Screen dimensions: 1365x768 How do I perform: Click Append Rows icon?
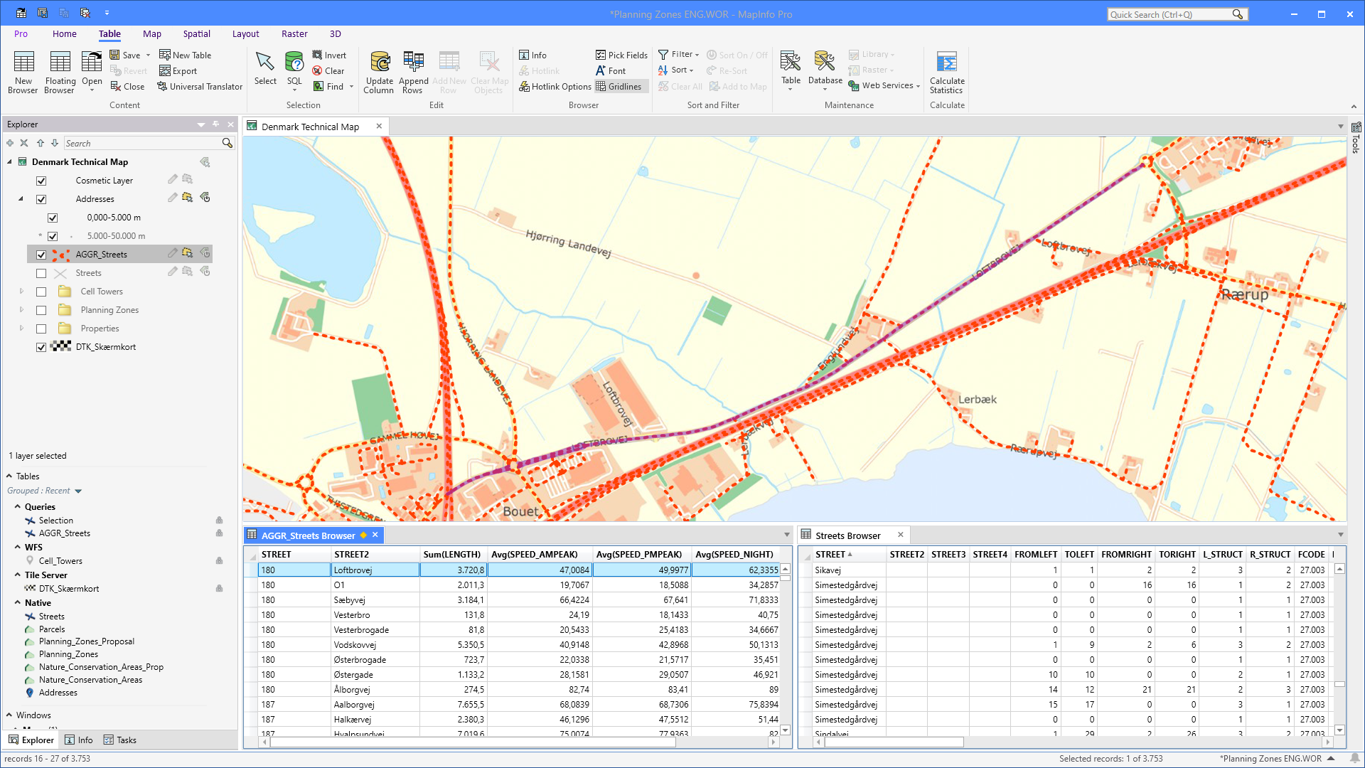tap(413, 72)
